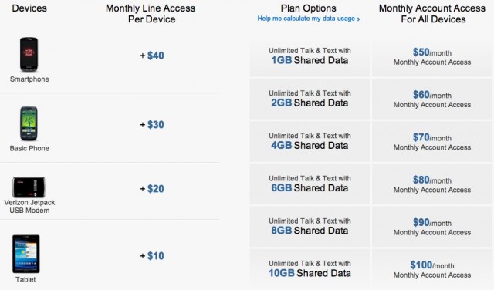Click the $50/month account access cell

coord(432,56)
